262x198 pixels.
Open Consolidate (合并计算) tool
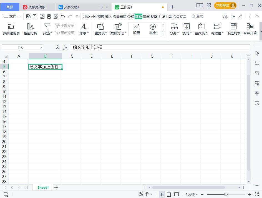click(250, 29)
